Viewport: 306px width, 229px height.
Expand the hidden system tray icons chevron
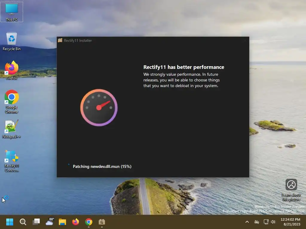(x=247, y=222)
